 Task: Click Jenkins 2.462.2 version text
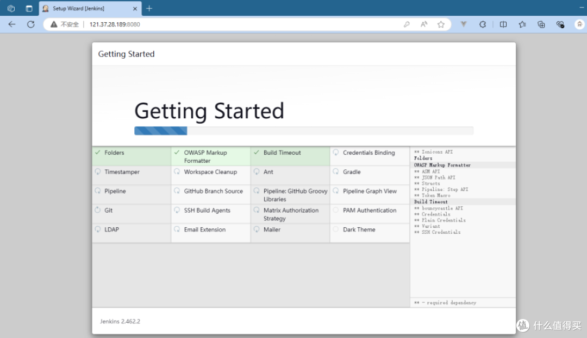click(x=120, y=321)
